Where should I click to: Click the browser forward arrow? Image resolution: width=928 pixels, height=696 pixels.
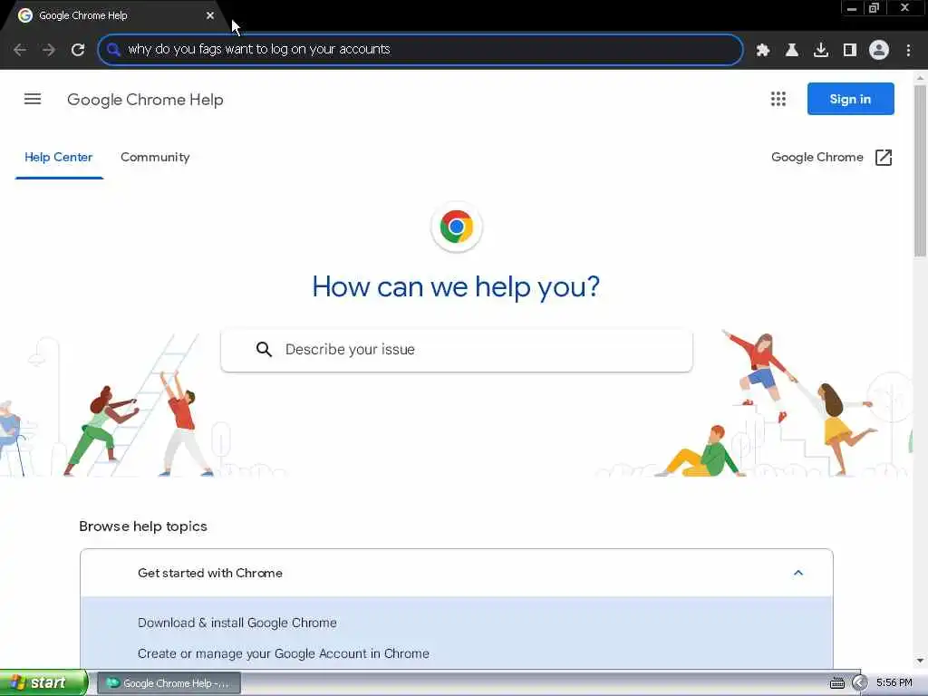[49, 50]
